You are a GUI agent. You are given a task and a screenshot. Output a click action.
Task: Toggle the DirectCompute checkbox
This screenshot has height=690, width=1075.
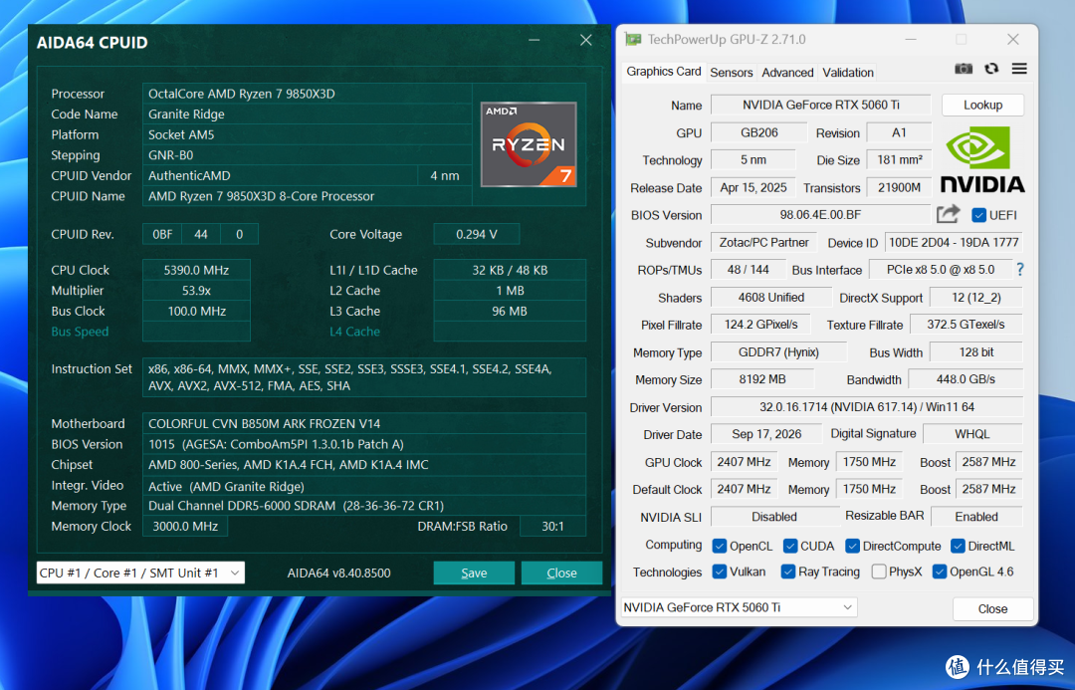pyautogui.click(x=852, y=546)
